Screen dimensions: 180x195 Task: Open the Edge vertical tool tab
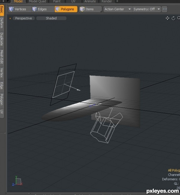coord(2,86)
